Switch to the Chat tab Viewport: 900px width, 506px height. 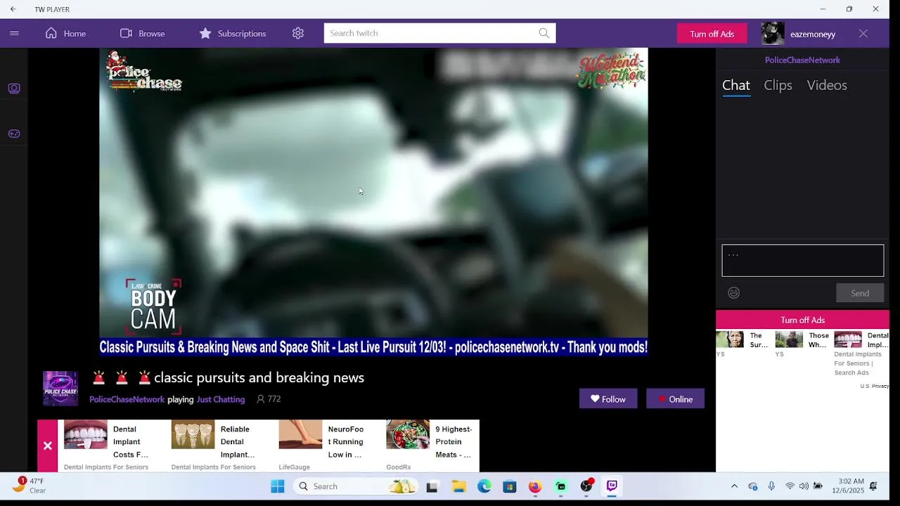tap(736, 85)
